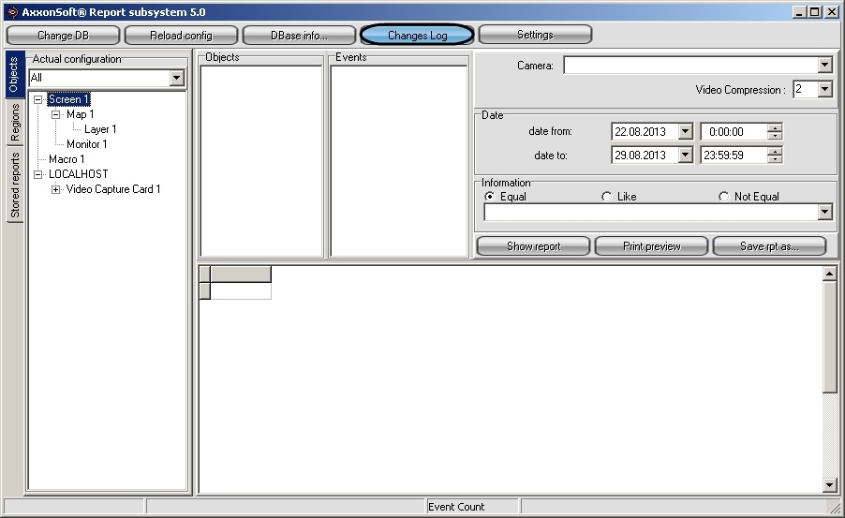Screen dimensions: 845x518
Task: Click Save rpt as... button
Action: click(769, 246)
